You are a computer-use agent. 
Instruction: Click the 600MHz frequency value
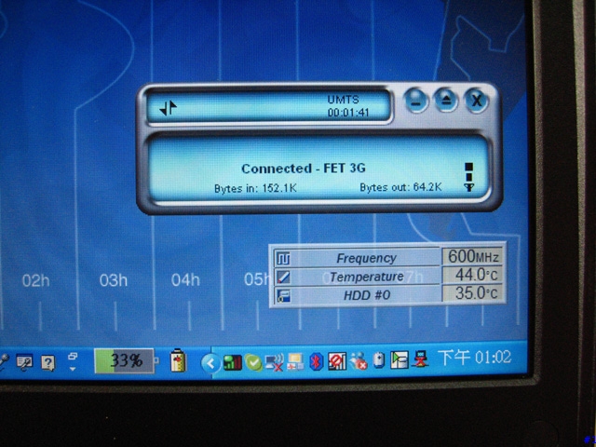coord(473,257)
